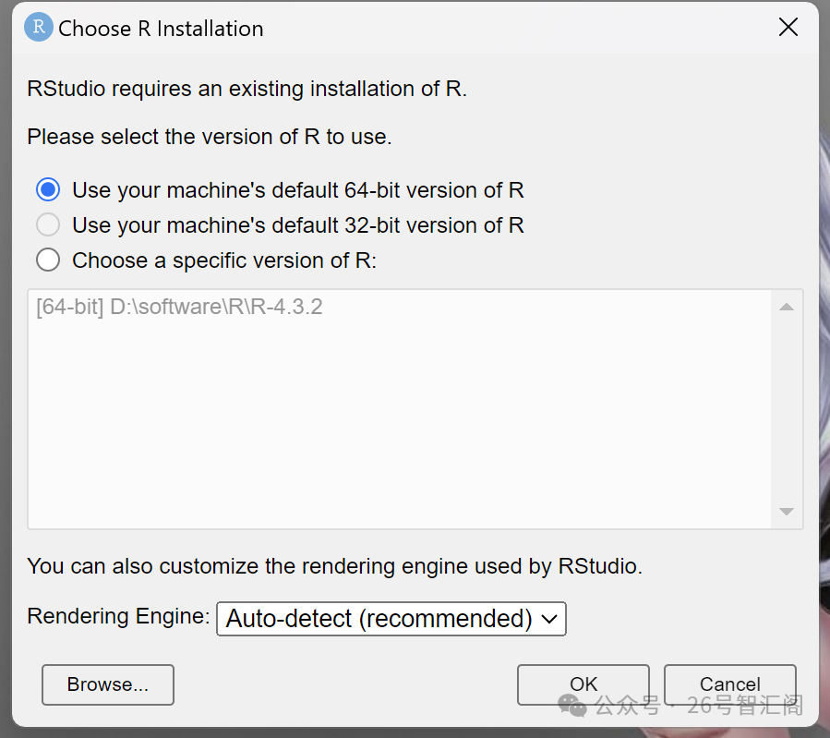Click the 'customize the rendering engine' text line
The image size is (830, 738).
pyautogui.click(x=334, y=566)
